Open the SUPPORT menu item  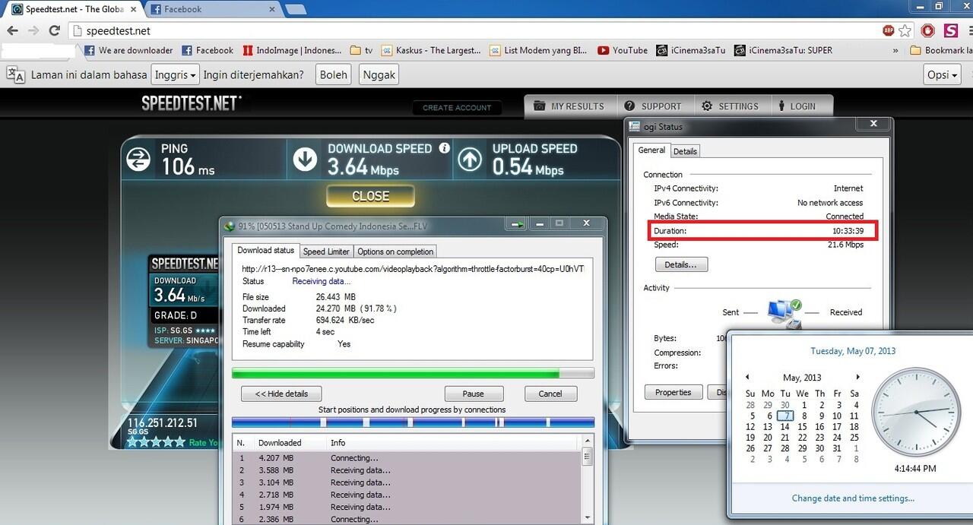[653, 106]
